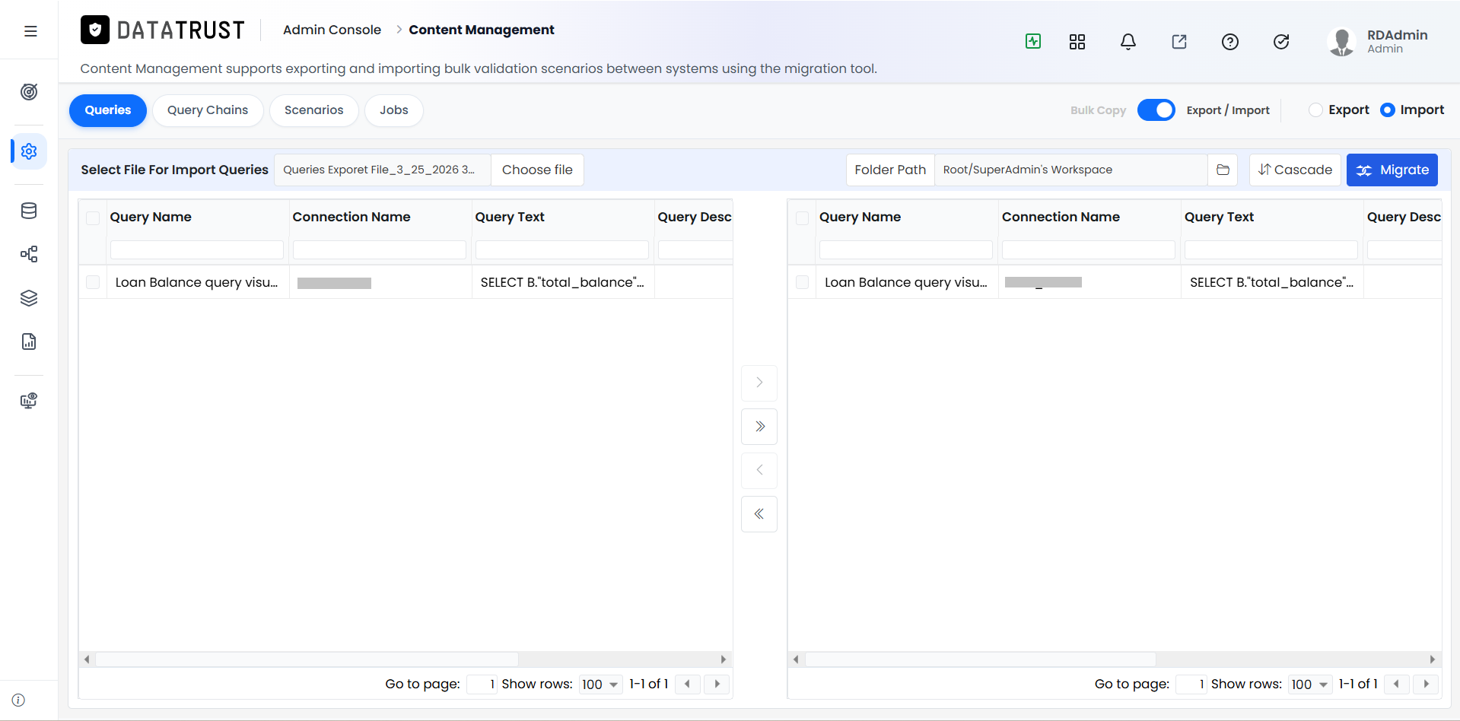Viewport: 1460px width, 721px height.
Task: Check Loan Balance row in left table
Action: [x=93, y=282]
